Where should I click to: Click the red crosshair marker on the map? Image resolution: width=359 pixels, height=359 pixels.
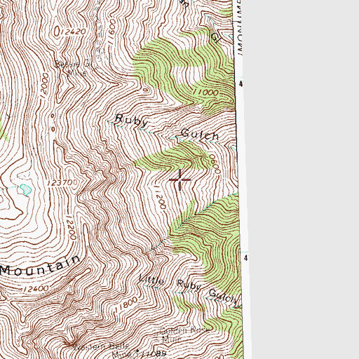pyautogui.click(x=179, y=179)
